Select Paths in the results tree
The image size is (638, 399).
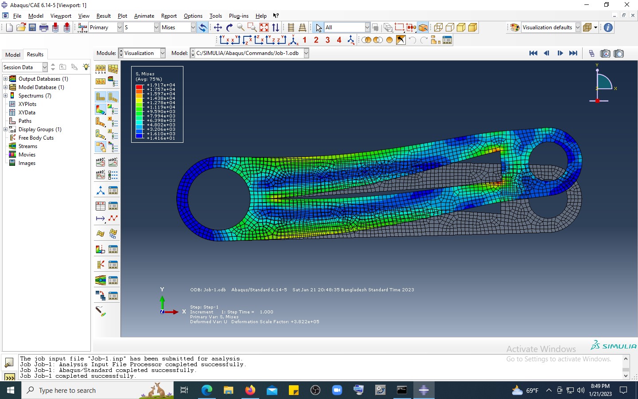tap(25, 121)
